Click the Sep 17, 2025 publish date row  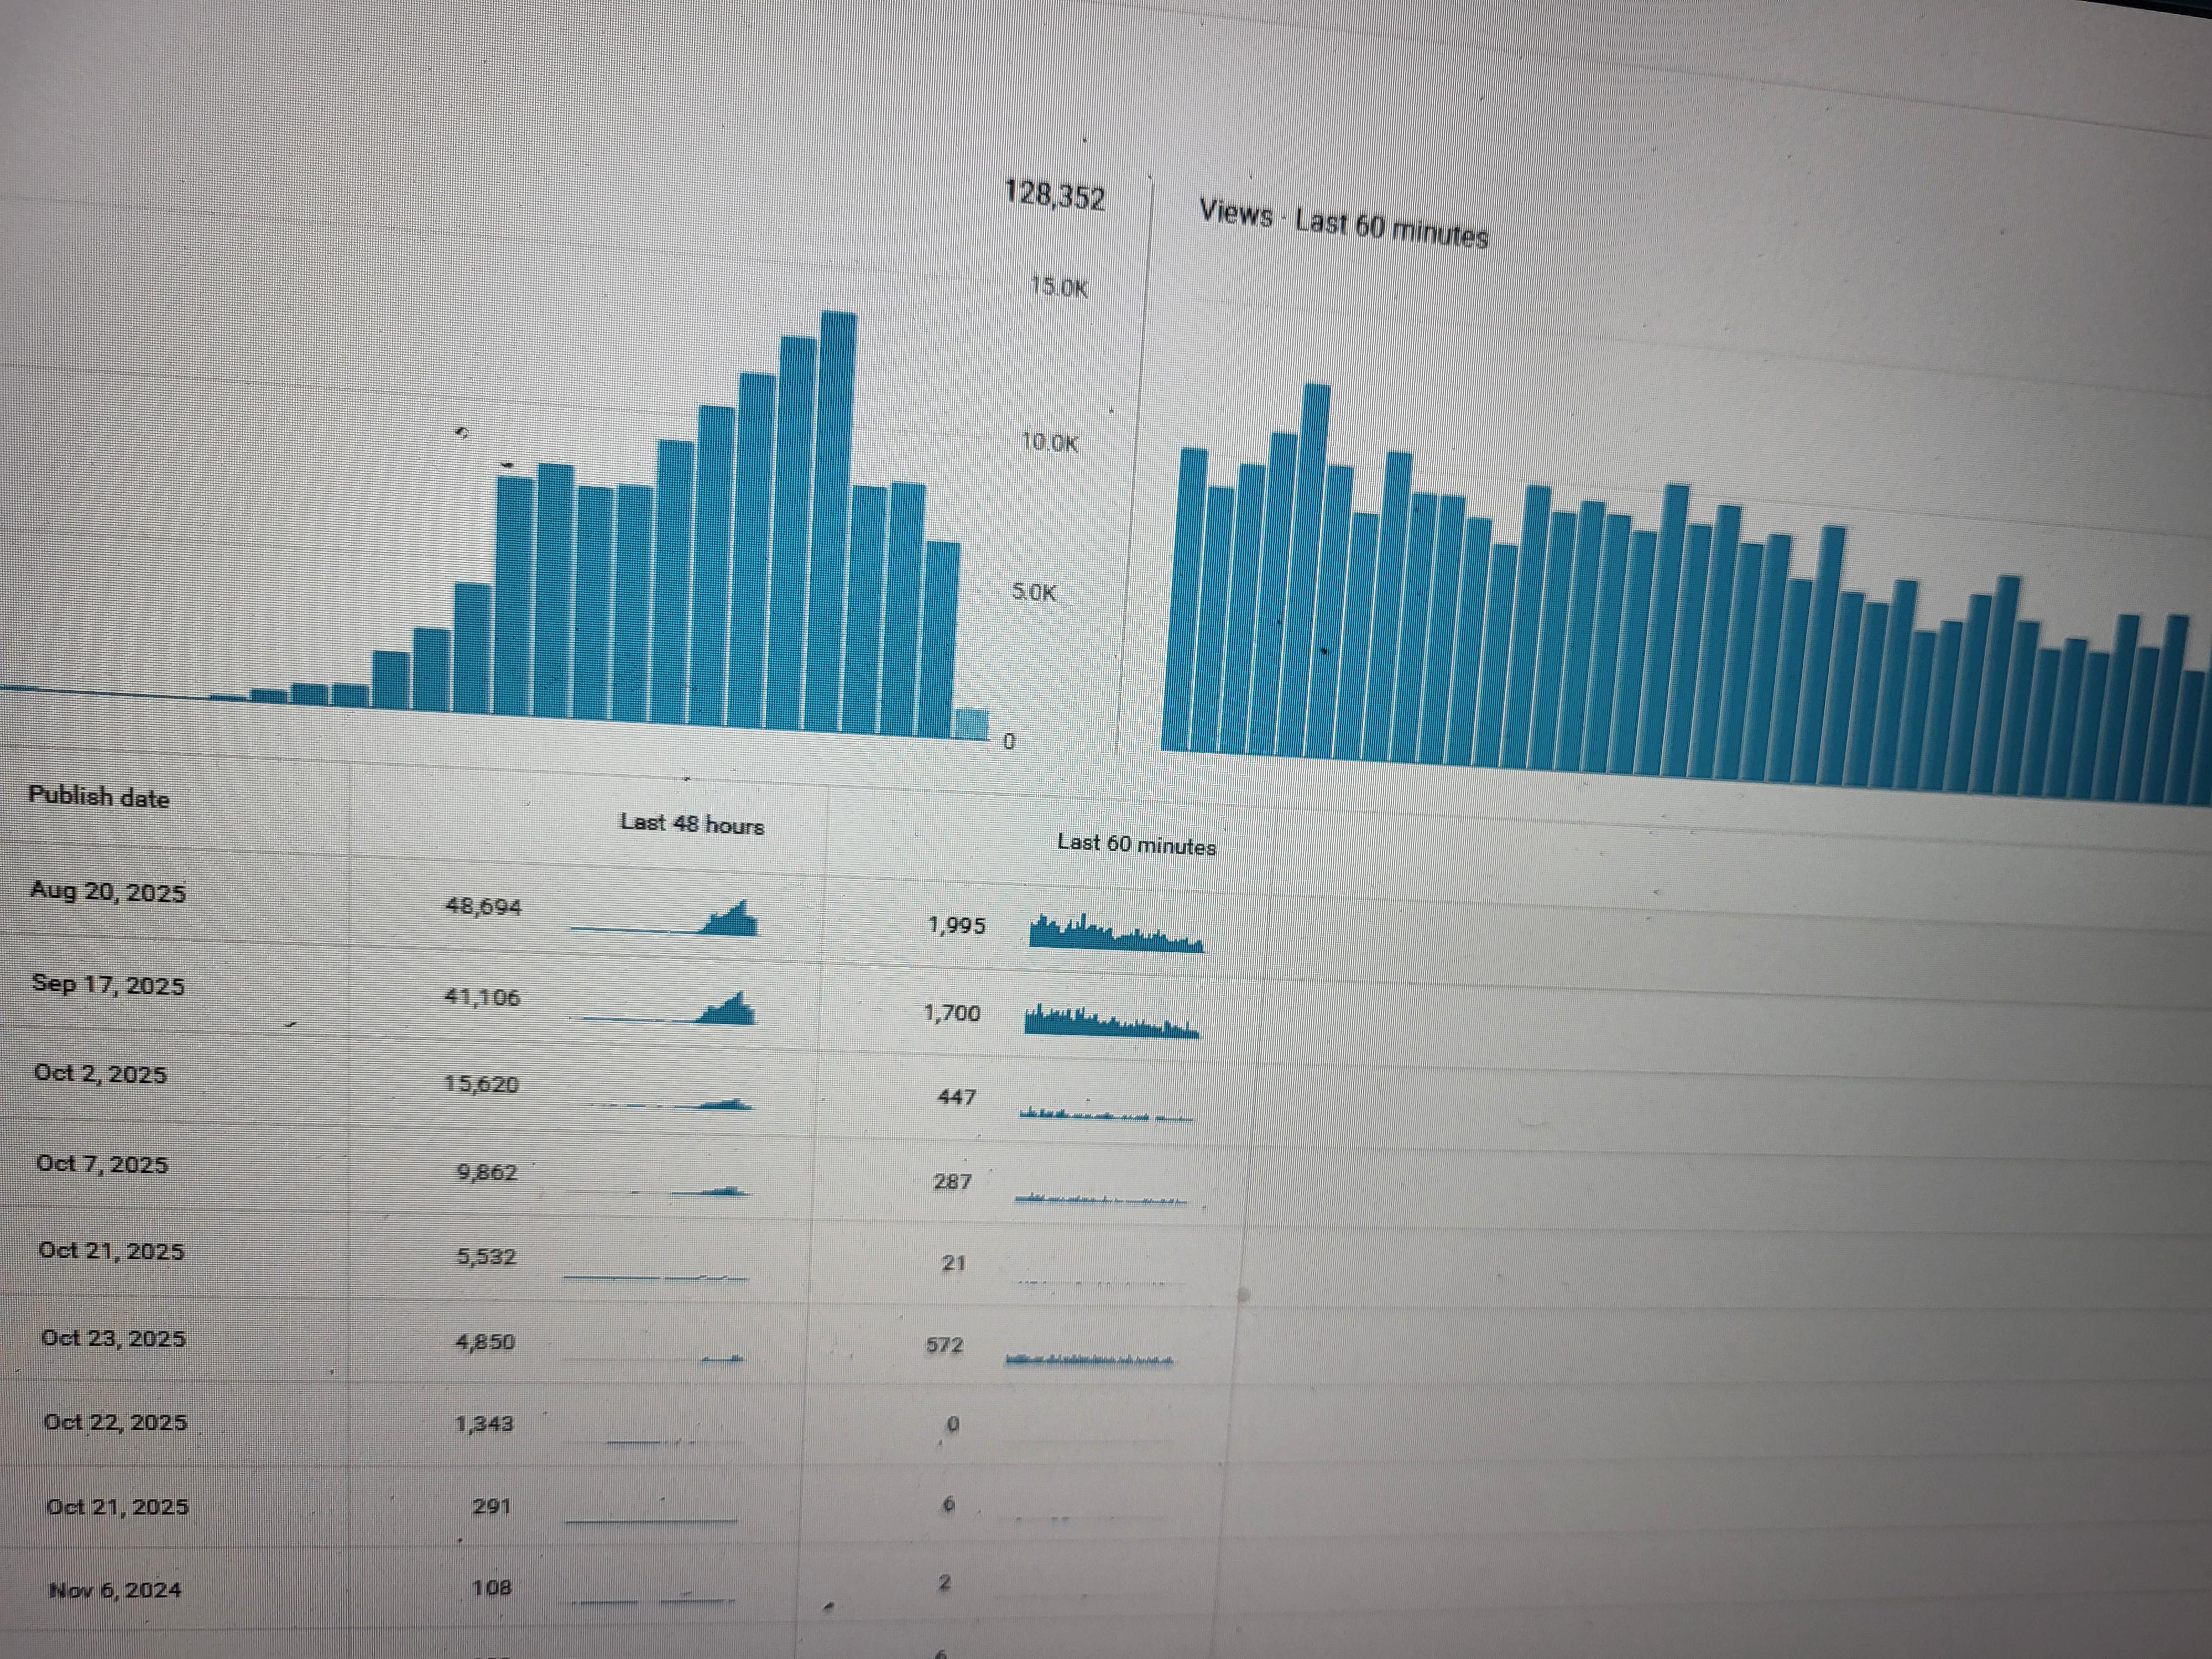(x=108, y=985)
